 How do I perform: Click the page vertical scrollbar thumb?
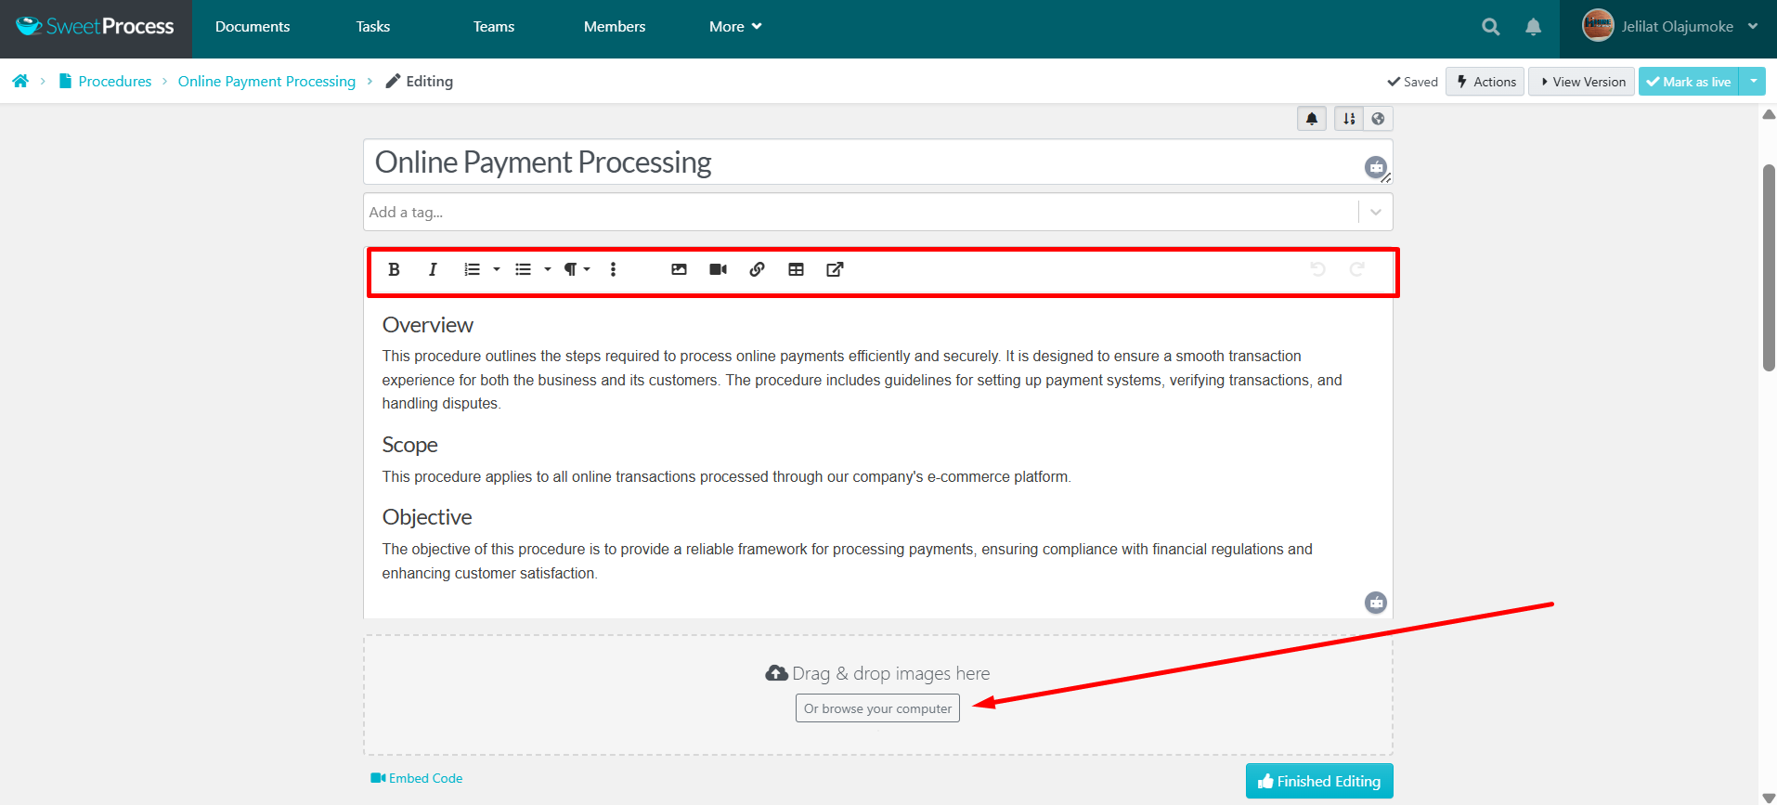pos(1769,267)
